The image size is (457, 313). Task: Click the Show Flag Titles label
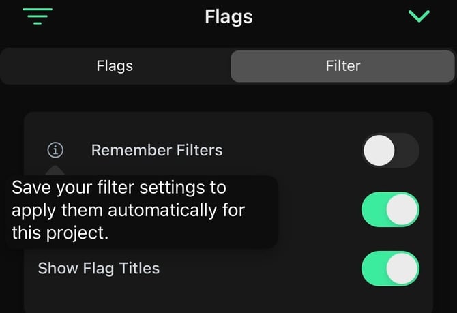click(x=99, y=269)
